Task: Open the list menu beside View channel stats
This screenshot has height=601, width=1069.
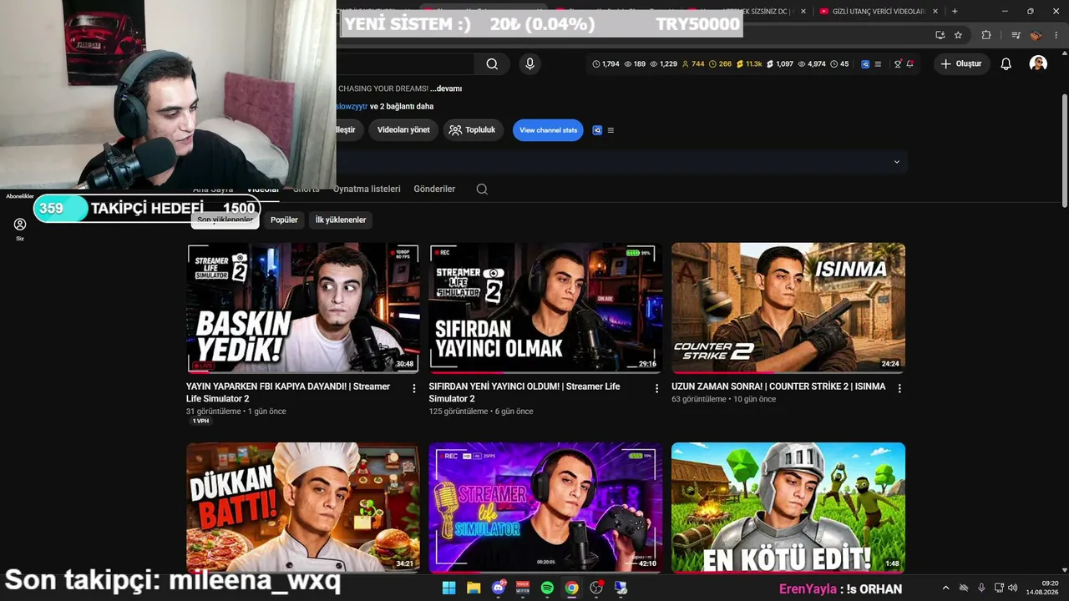Action: click(x=610, y=130)
